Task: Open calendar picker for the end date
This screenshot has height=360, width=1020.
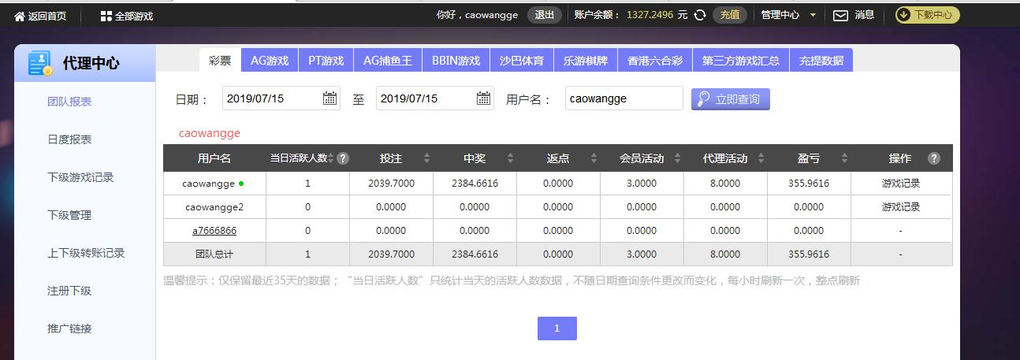Action: [484, 98]
